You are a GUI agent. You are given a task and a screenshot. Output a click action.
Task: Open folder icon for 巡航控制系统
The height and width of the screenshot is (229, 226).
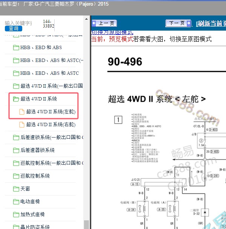(16, 176)
